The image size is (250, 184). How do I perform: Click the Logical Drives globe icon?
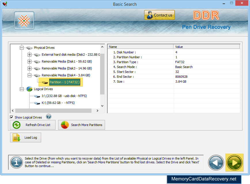(29, 89)
